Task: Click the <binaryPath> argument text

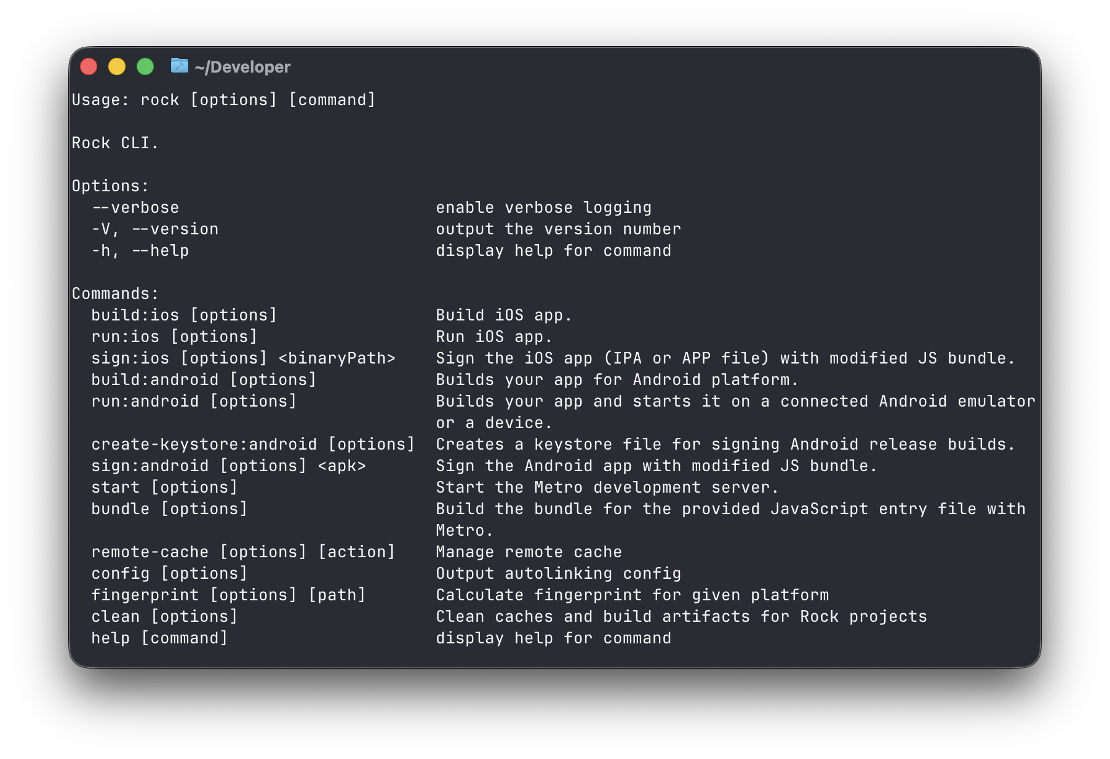Action: click(x=337, y=359)
